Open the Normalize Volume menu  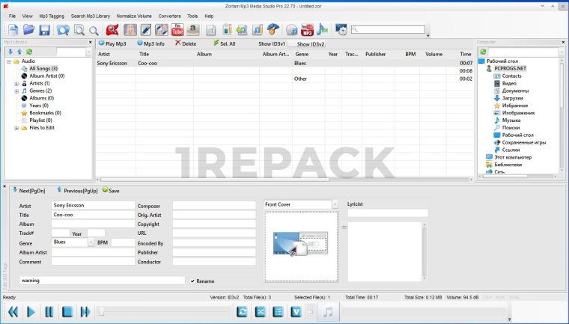point(135,16)
